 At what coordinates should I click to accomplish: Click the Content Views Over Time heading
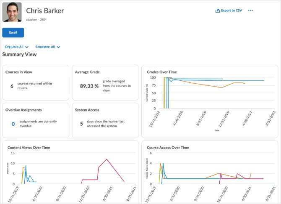tap(29, 148)
